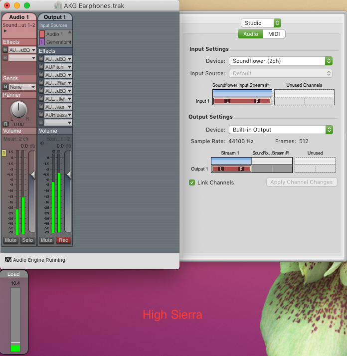Uncheck the Link Channels checkbox

(x=192, y=182)
